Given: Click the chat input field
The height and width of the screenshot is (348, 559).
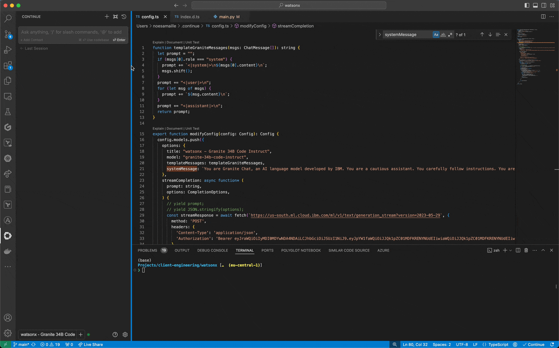Looking at the screenshot, I should click(x=73, y=32).
